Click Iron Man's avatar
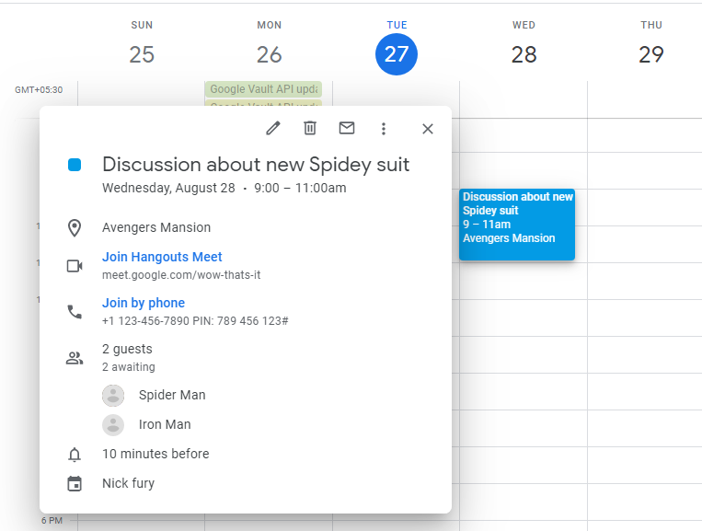 click(x=113, y=424)
